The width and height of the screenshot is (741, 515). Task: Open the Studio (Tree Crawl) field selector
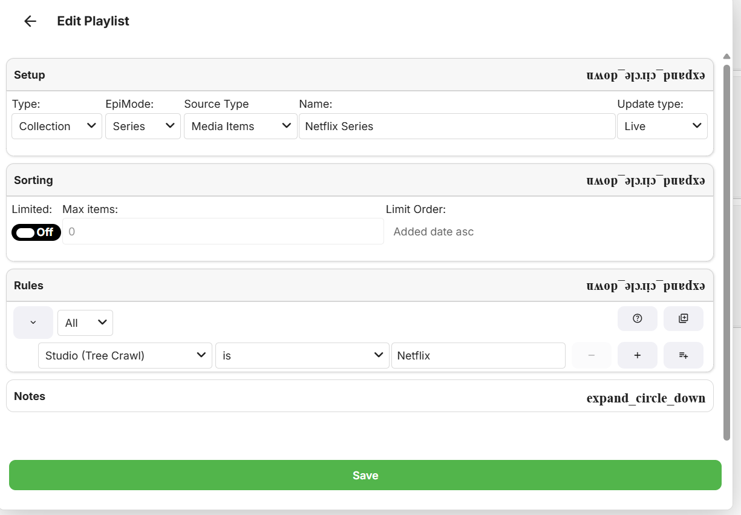tap(125, 355)
